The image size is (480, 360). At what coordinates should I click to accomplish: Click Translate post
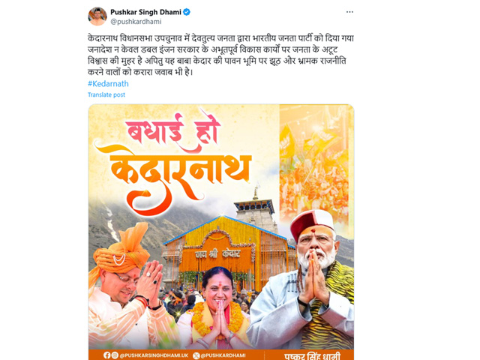[106, 94]
